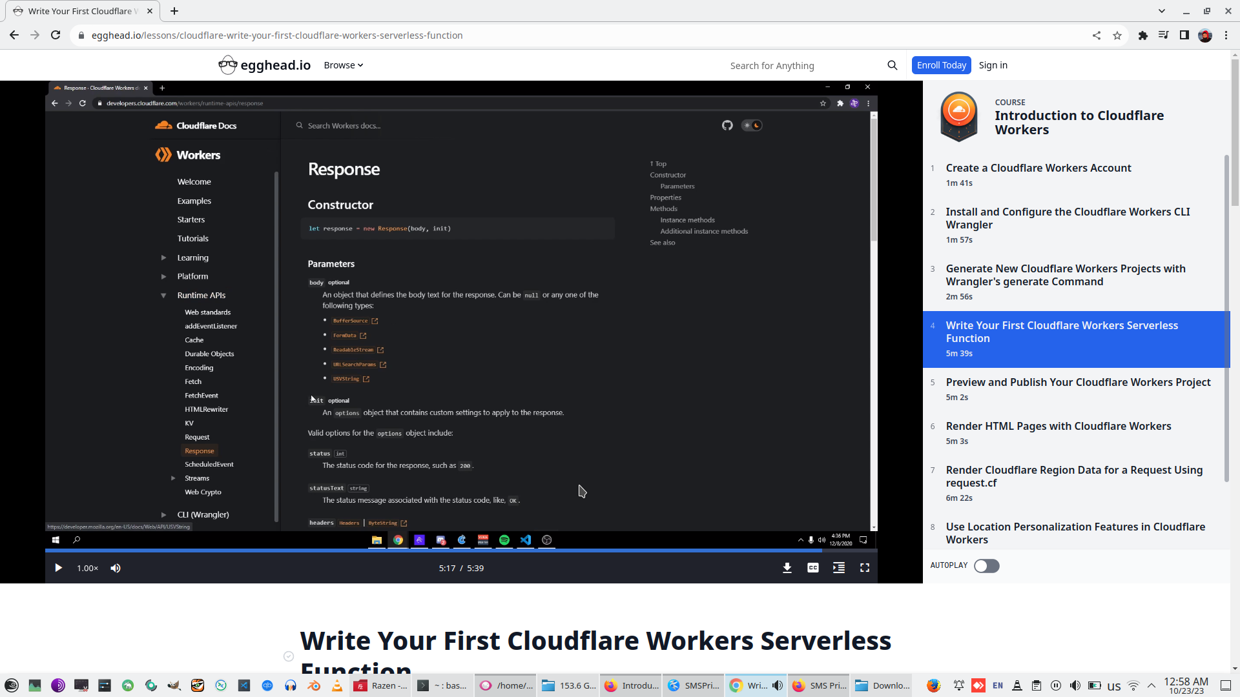
Task: Enable closed captions in the video player
Action: (812, 568)
